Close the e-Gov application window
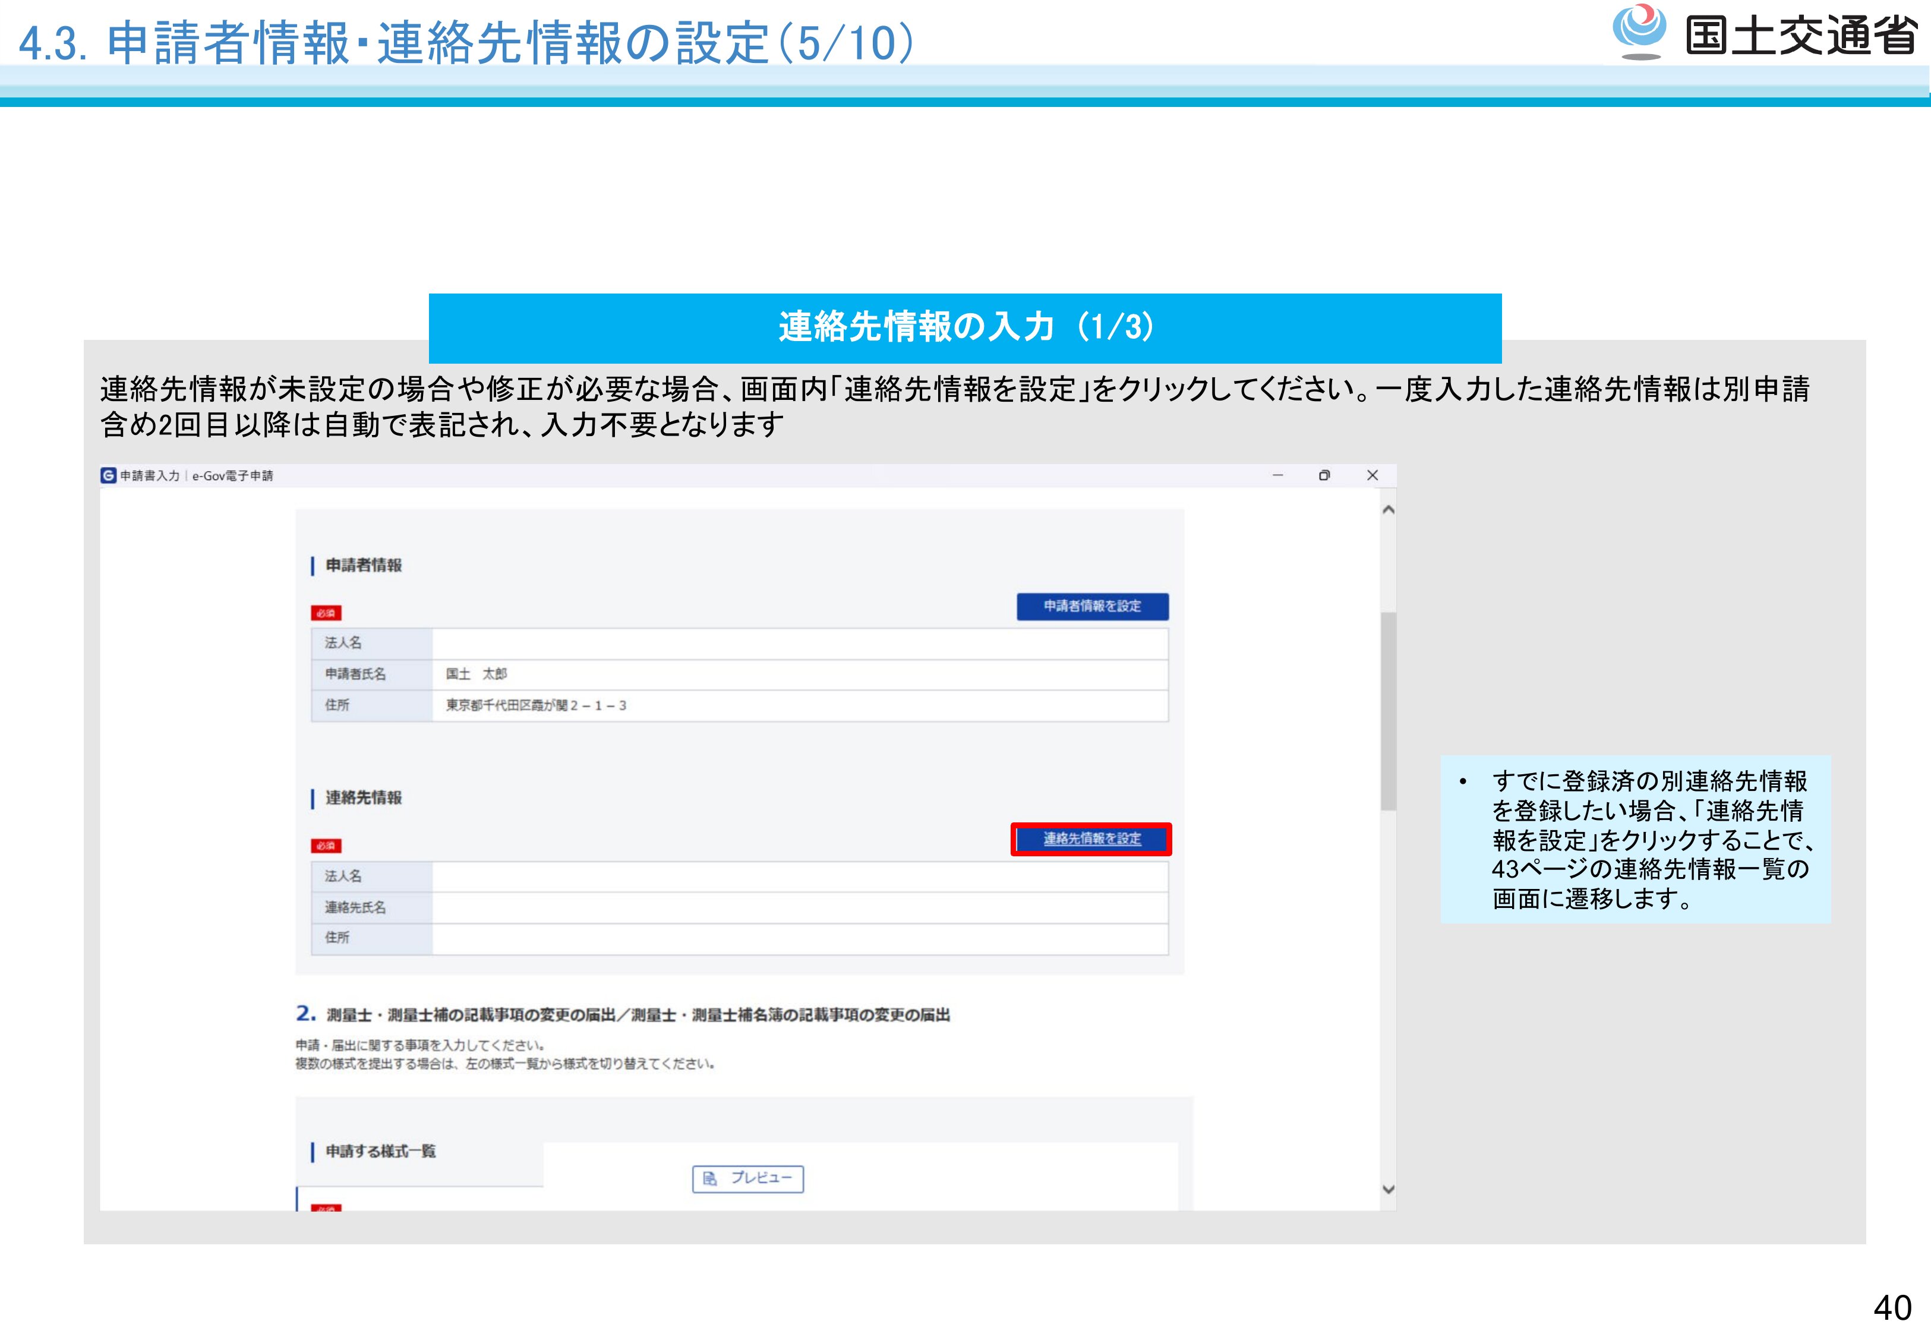Viewport: 1931px width, 1337px height. point(1372,475)
